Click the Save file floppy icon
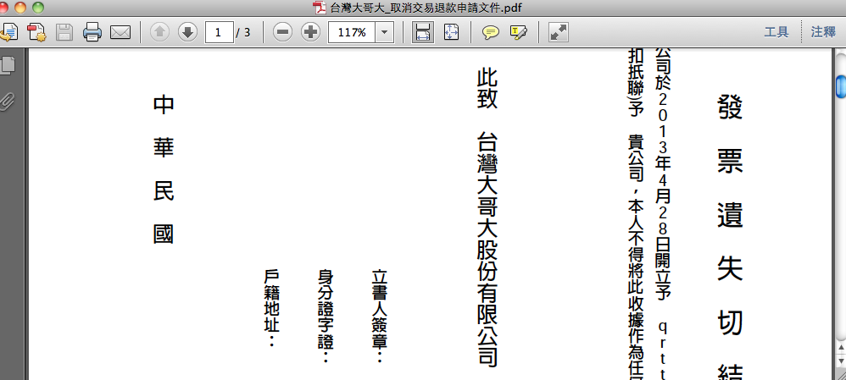The height and width of the screenshot is (380, 846). click(64, 32)
